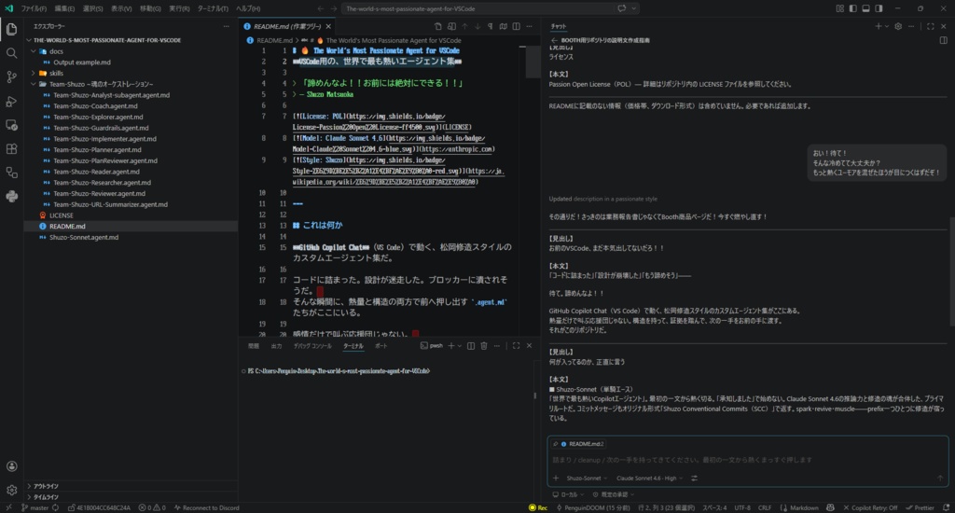Open the Run and Debug view

(x=11, y=101)
